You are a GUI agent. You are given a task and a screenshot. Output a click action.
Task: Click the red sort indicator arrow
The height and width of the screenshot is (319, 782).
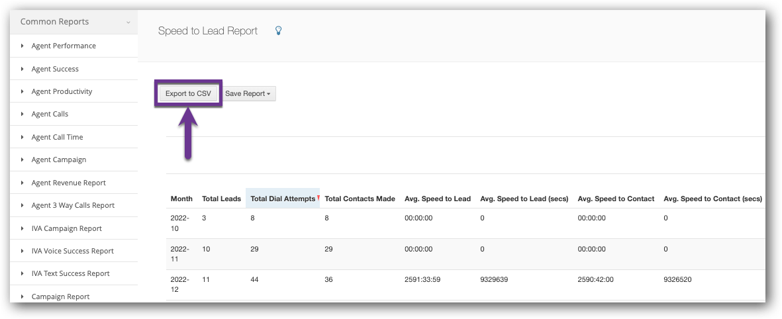pos(318,197)
